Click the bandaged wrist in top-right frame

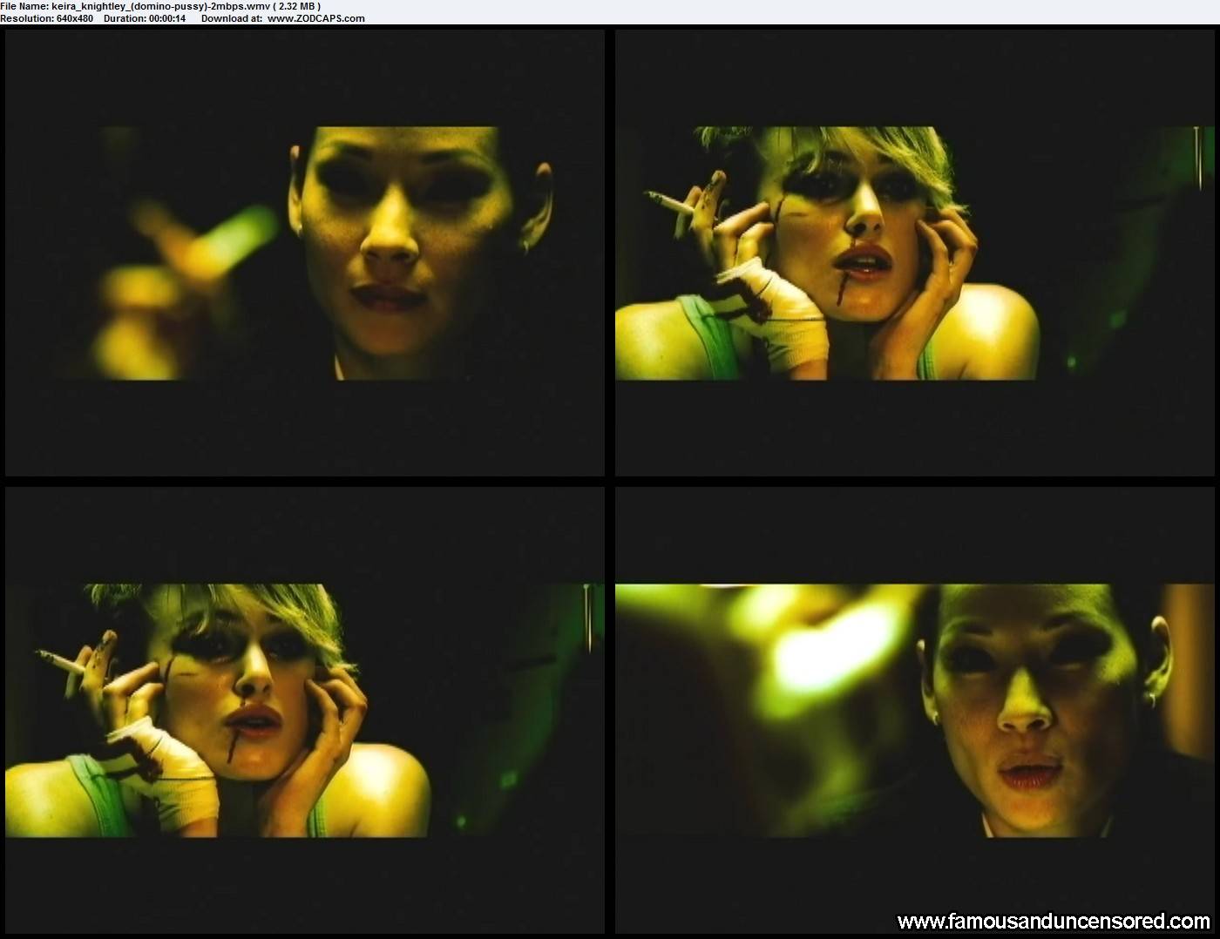tap(784, 314)
